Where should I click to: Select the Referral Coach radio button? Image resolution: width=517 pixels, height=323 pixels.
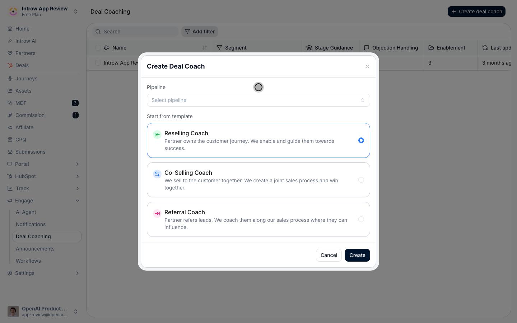(361, 219)
